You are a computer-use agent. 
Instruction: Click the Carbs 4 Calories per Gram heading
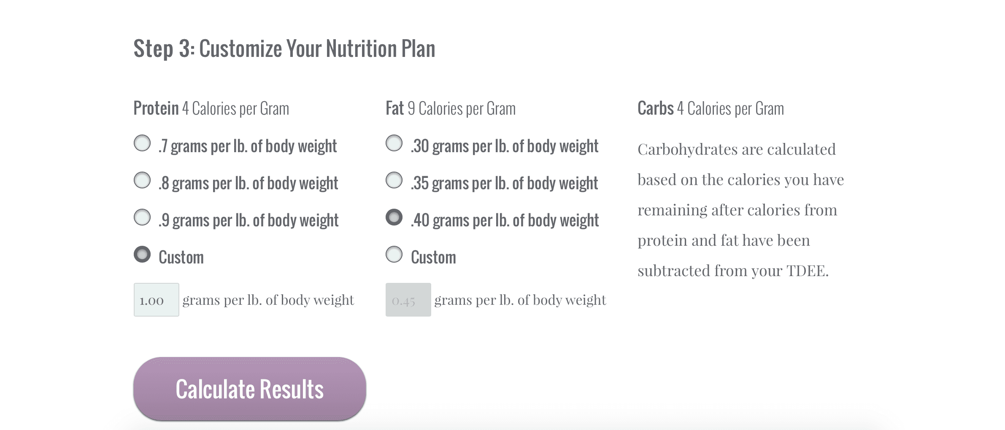click(711, 108)
